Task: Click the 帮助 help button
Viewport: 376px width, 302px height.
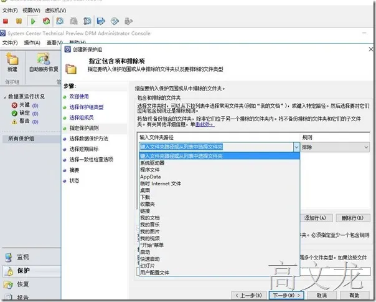Action: click(x=354, y=295)
